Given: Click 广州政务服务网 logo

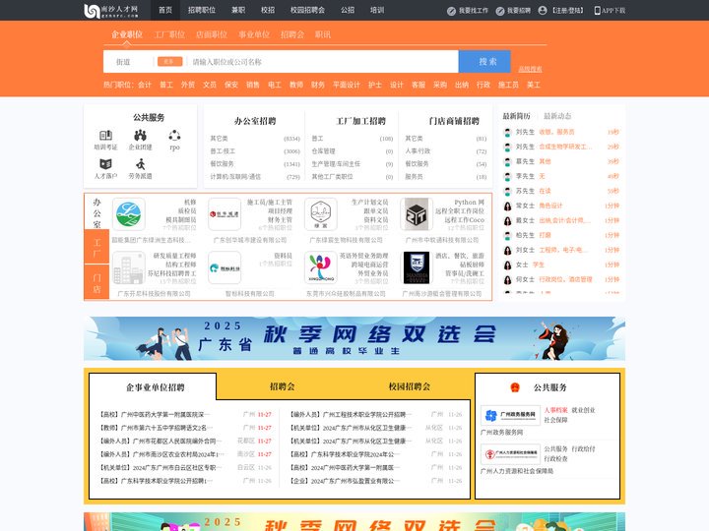Looking at the screenshot, I should tap(510, 415).
